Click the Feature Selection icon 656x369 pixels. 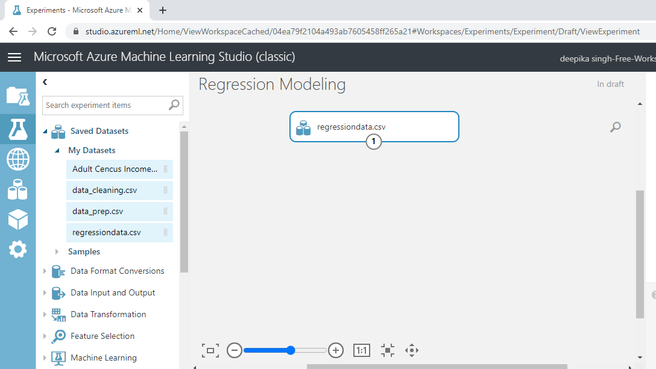[58, 336]
